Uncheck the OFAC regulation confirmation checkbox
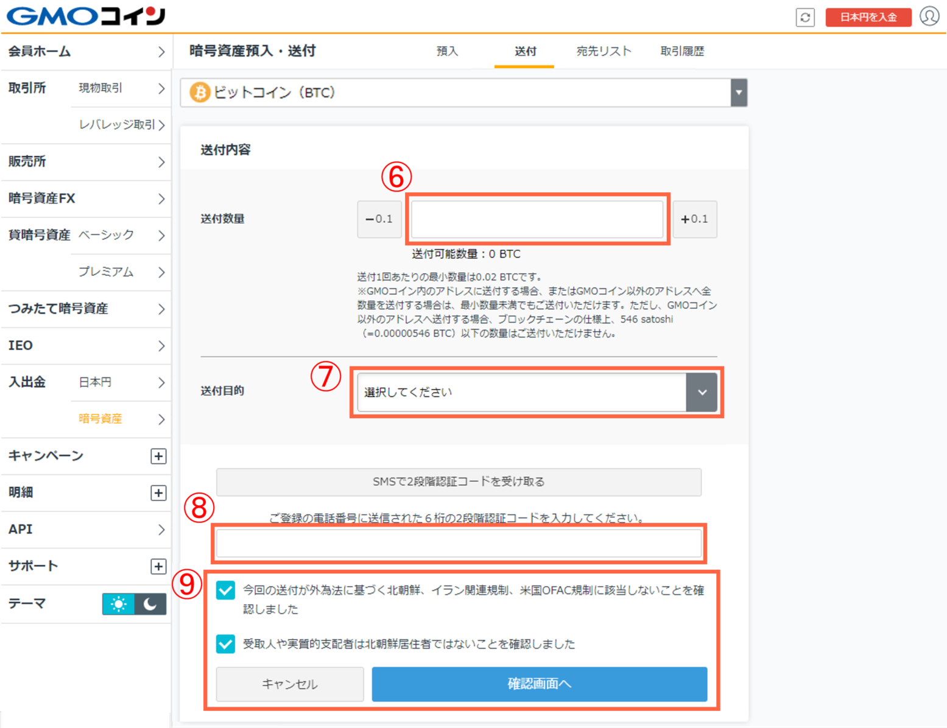The width and height of the screenshot is (947, 728). point(225,590)
